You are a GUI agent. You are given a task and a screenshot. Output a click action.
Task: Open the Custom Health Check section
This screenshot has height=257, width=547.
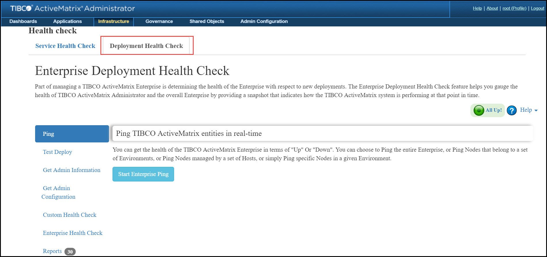pos(70,215)
